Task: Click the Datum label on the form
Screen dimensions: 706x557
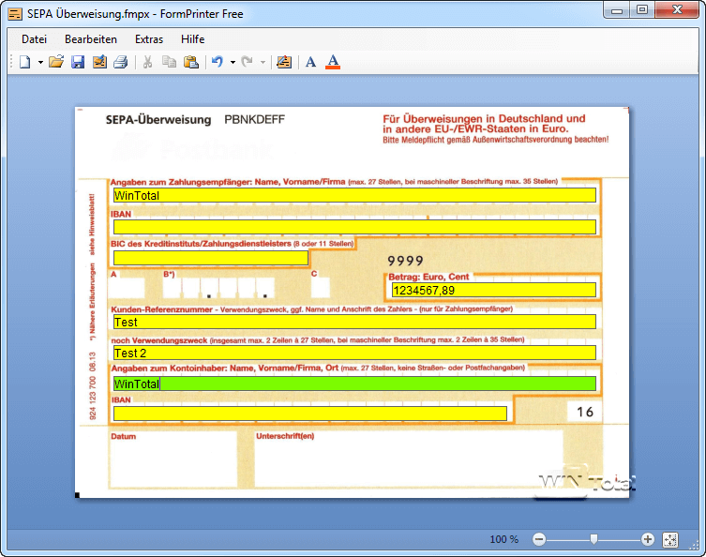Action: tap(123, 436)
